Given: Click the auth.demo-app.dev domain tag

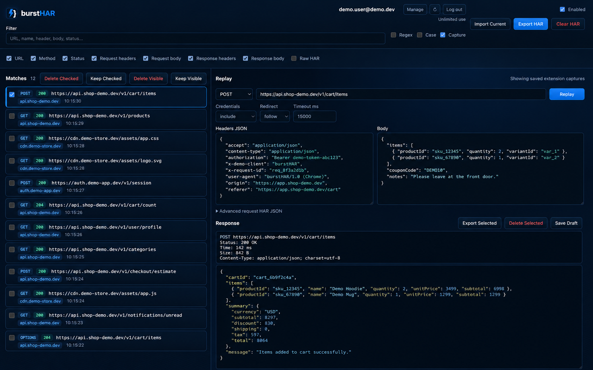Looking at the screenshot, I should coord(40,191).
